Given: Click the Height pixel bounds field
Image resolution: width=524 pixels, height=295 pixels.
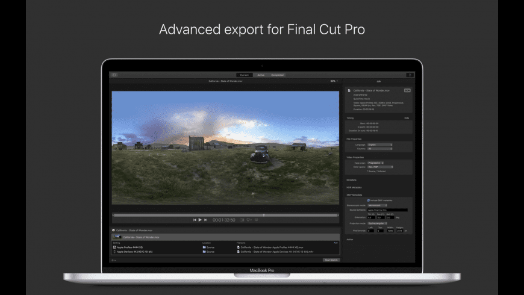Looking at the screenshot, I should 400,231.
